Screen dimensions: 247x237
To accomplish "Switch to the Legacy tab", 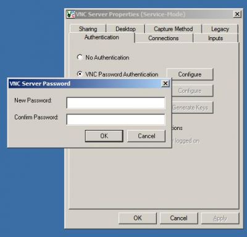I will [x=220, y=29].
